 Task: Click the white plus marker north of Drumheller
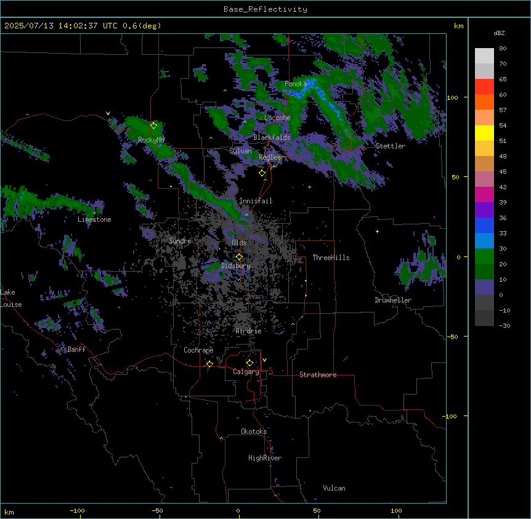(x=377, y=231)
